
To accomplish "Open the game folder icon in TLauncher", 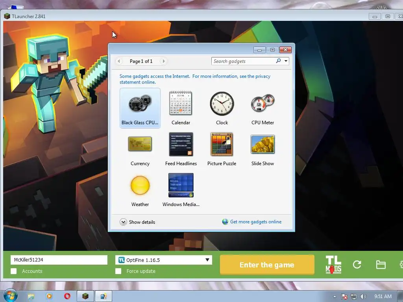I will coord(381,265).
